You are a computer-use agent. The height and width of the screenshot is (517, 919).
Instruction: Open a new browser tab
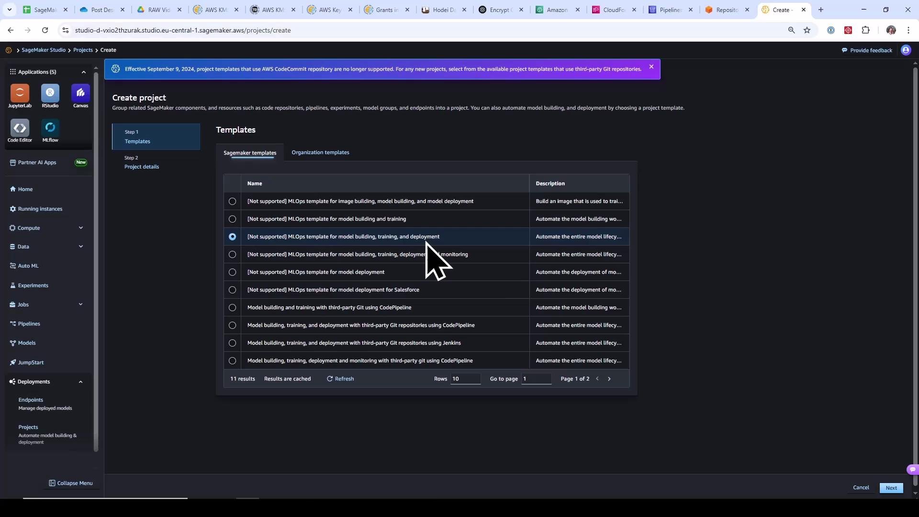[x=821, y=10]
